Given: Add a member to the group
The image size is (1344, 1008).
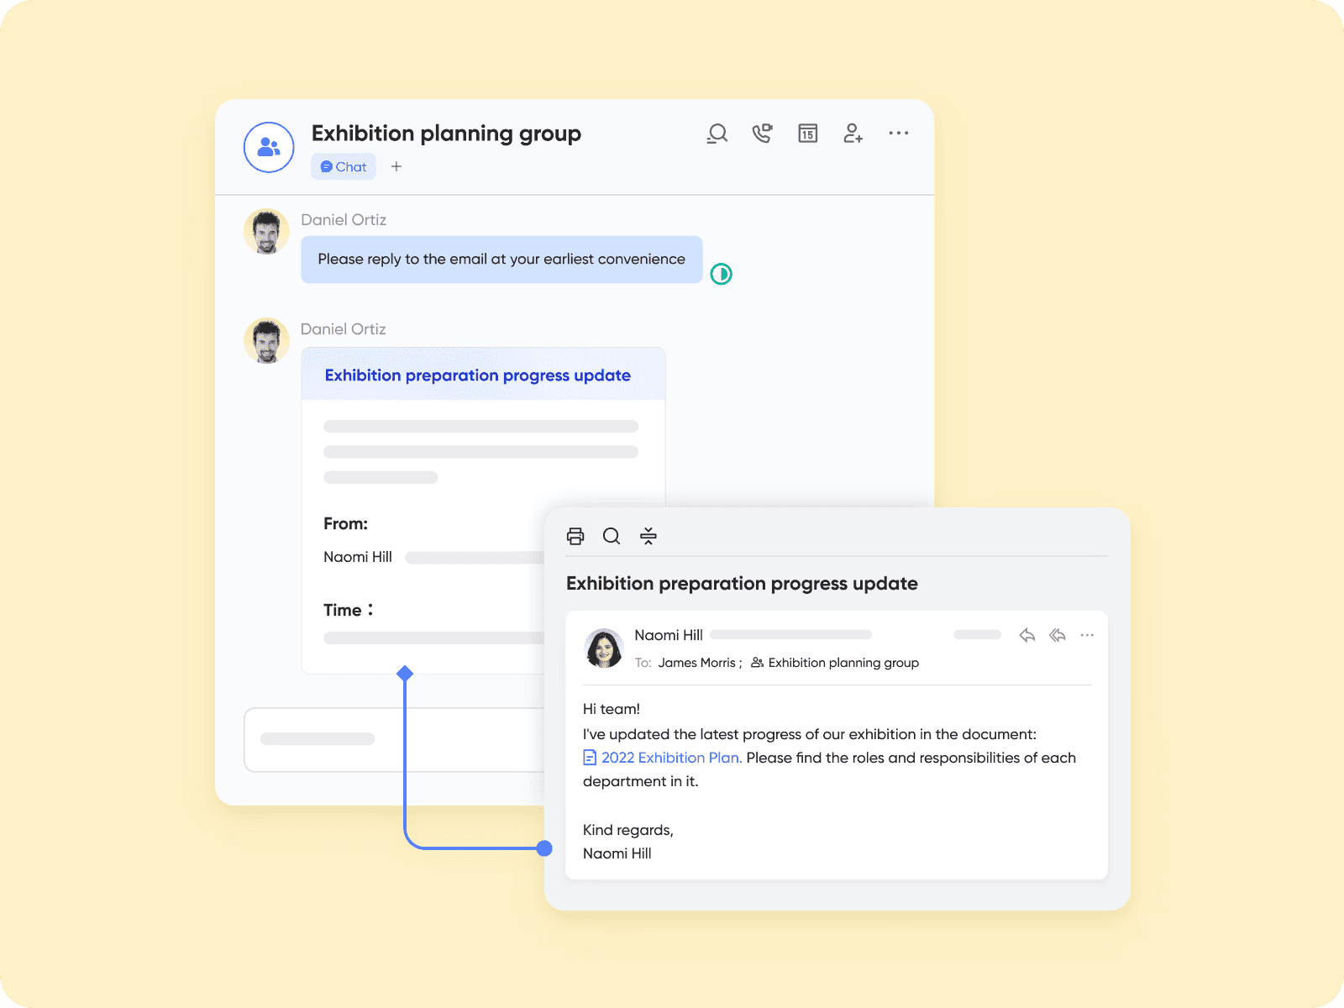Looking at the screenshot, I should coord(853,134).
